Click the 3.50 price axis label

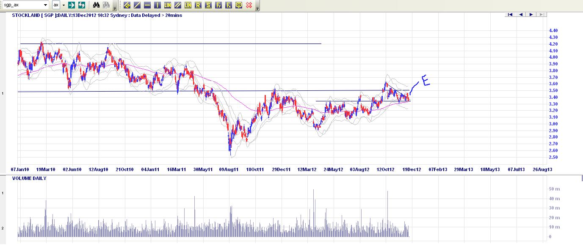click(553, 90)
